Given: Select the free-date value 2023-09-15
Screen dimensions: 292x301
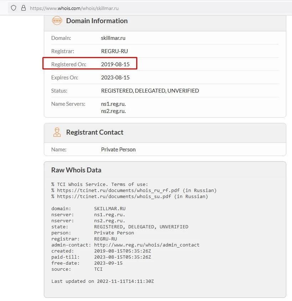Looking at the screenshot, I should pos(108,263).
